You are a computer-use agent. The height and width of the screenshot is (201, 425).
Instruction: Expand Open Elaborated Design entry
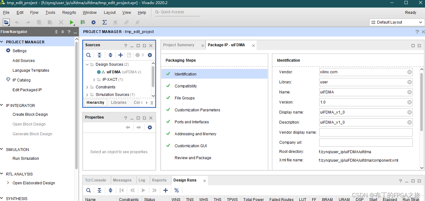8,183
